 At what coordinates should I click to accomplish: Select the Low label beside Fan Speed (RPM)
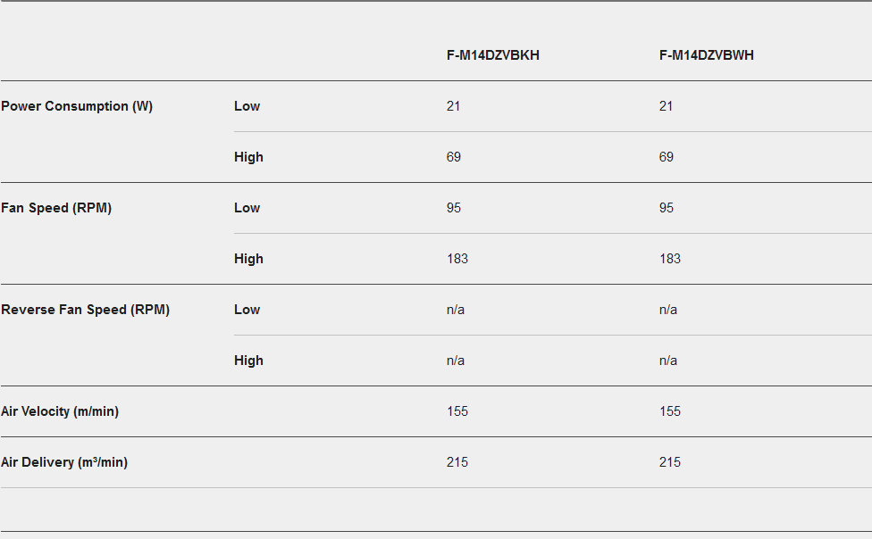pos(247,208)
